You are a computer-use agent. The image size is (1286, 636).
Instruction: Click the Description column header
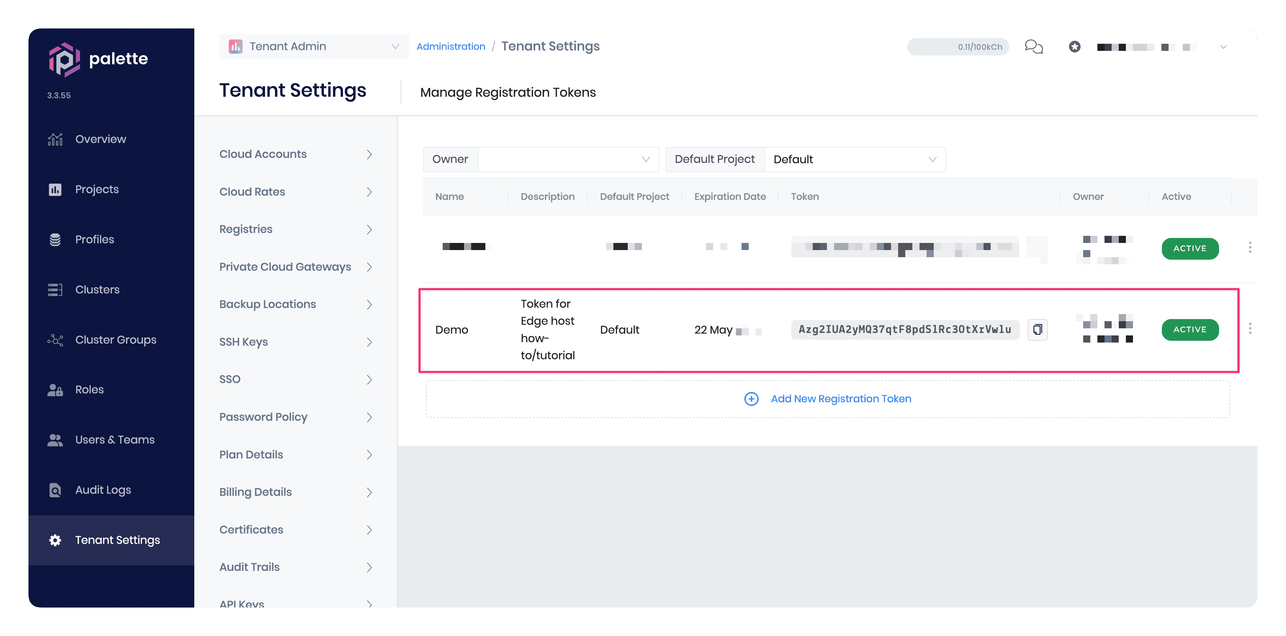point(548,197)
